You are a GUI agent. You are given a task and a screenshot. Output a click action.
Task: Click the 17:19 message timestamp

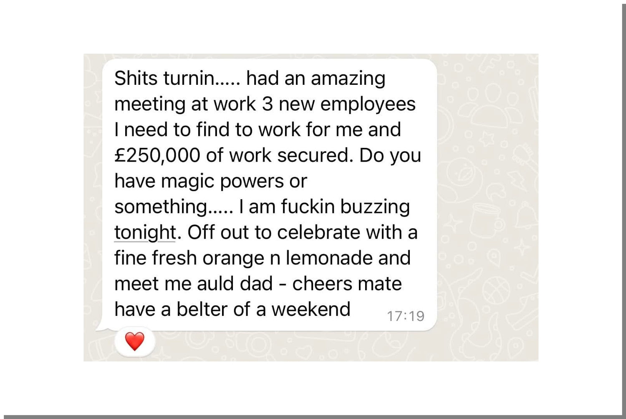coord(405,316)
